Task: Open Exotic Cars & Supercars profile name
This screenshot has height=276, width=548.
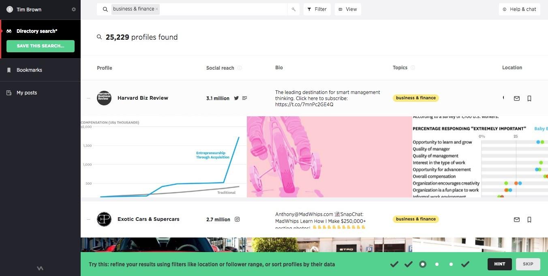Action: pos(148,219)
